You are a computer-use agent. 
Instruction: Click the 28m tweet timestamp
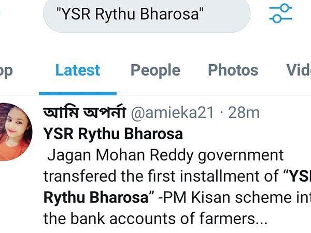pos(244,113)
